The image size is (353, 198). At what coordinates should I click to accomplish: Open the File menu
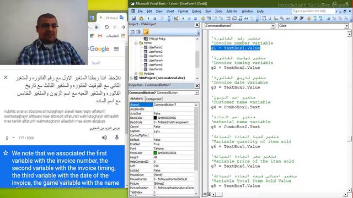click(140, 11)
